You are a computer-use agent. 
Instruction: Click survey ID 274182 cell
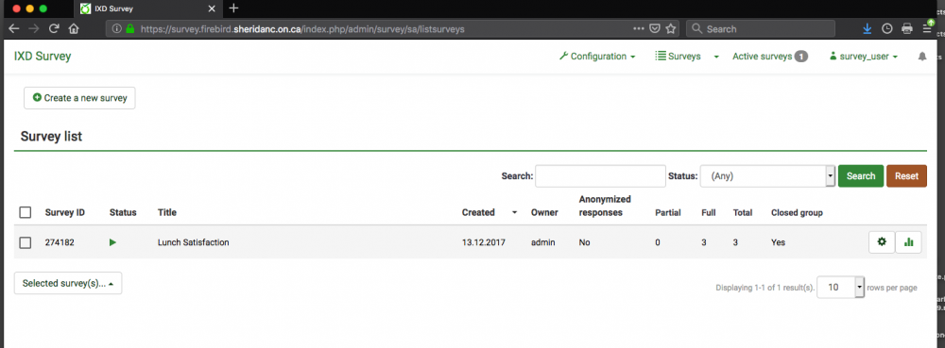pos(60,242)
